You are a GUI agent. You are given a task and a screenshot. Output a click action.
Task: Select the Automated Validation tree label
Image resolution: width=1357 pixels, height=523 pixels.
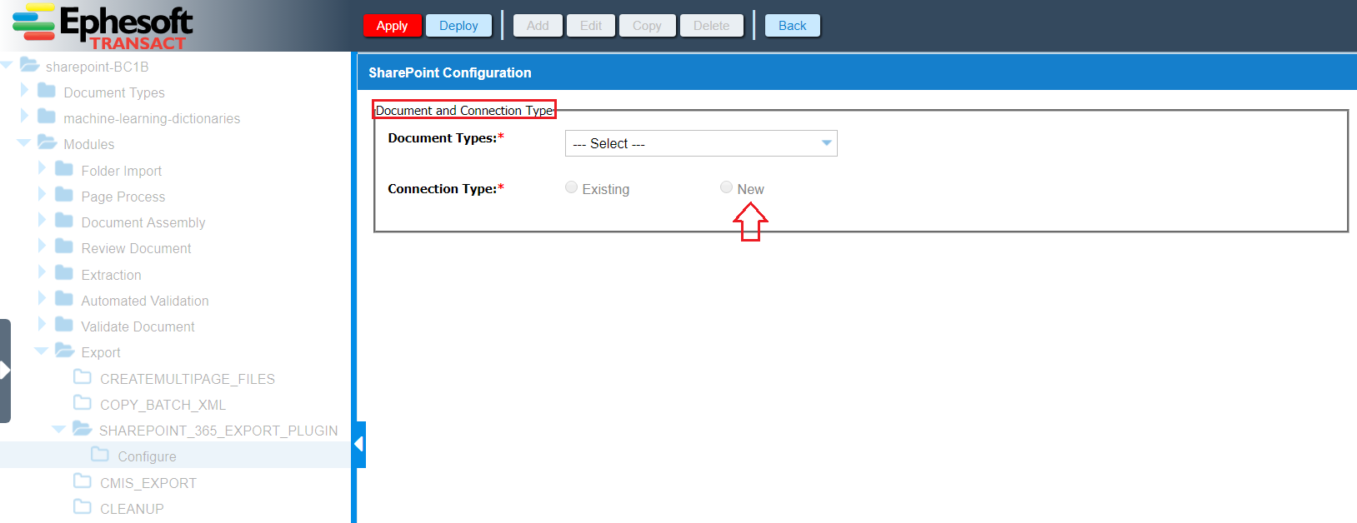tap(145, 301)
